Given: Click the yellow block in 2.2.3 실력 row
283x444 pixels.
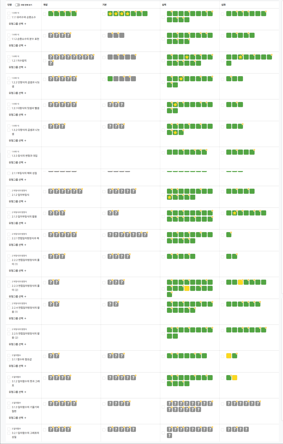Looking at the screenshot, I should (x=187, y=288).
